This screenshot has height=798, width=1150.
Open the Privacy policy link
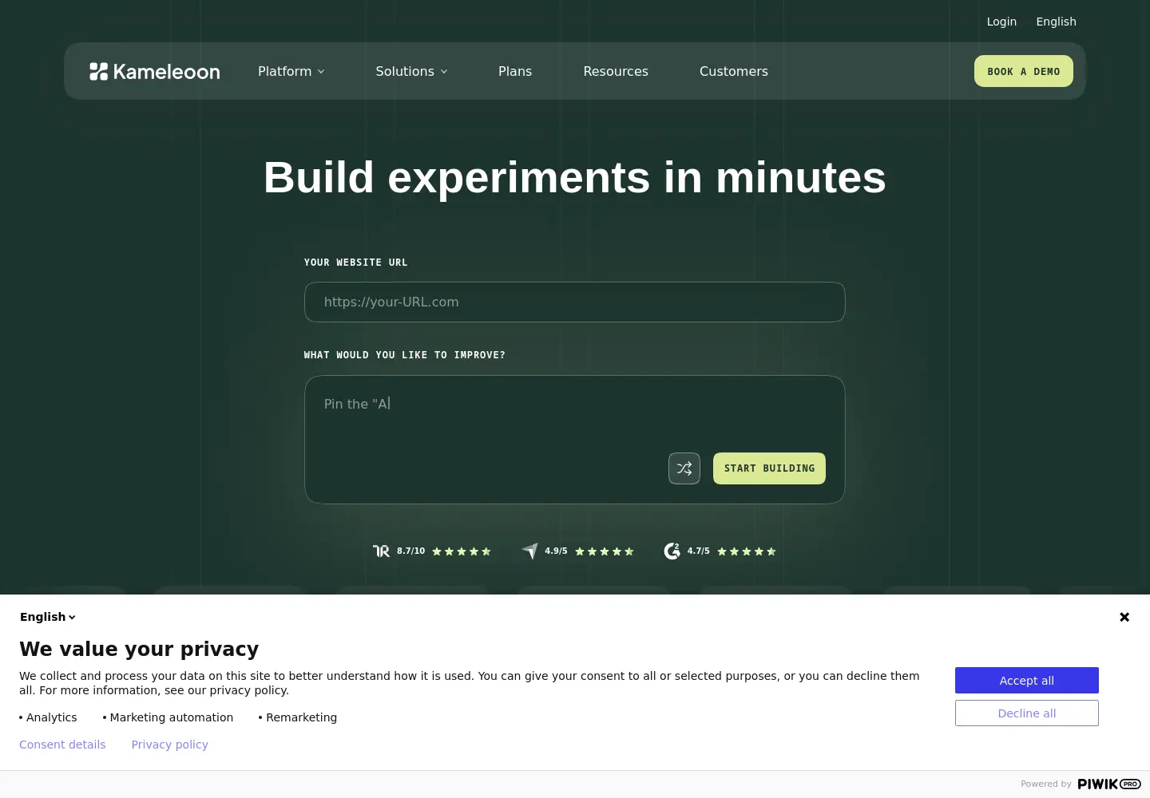tap(169, 745)
